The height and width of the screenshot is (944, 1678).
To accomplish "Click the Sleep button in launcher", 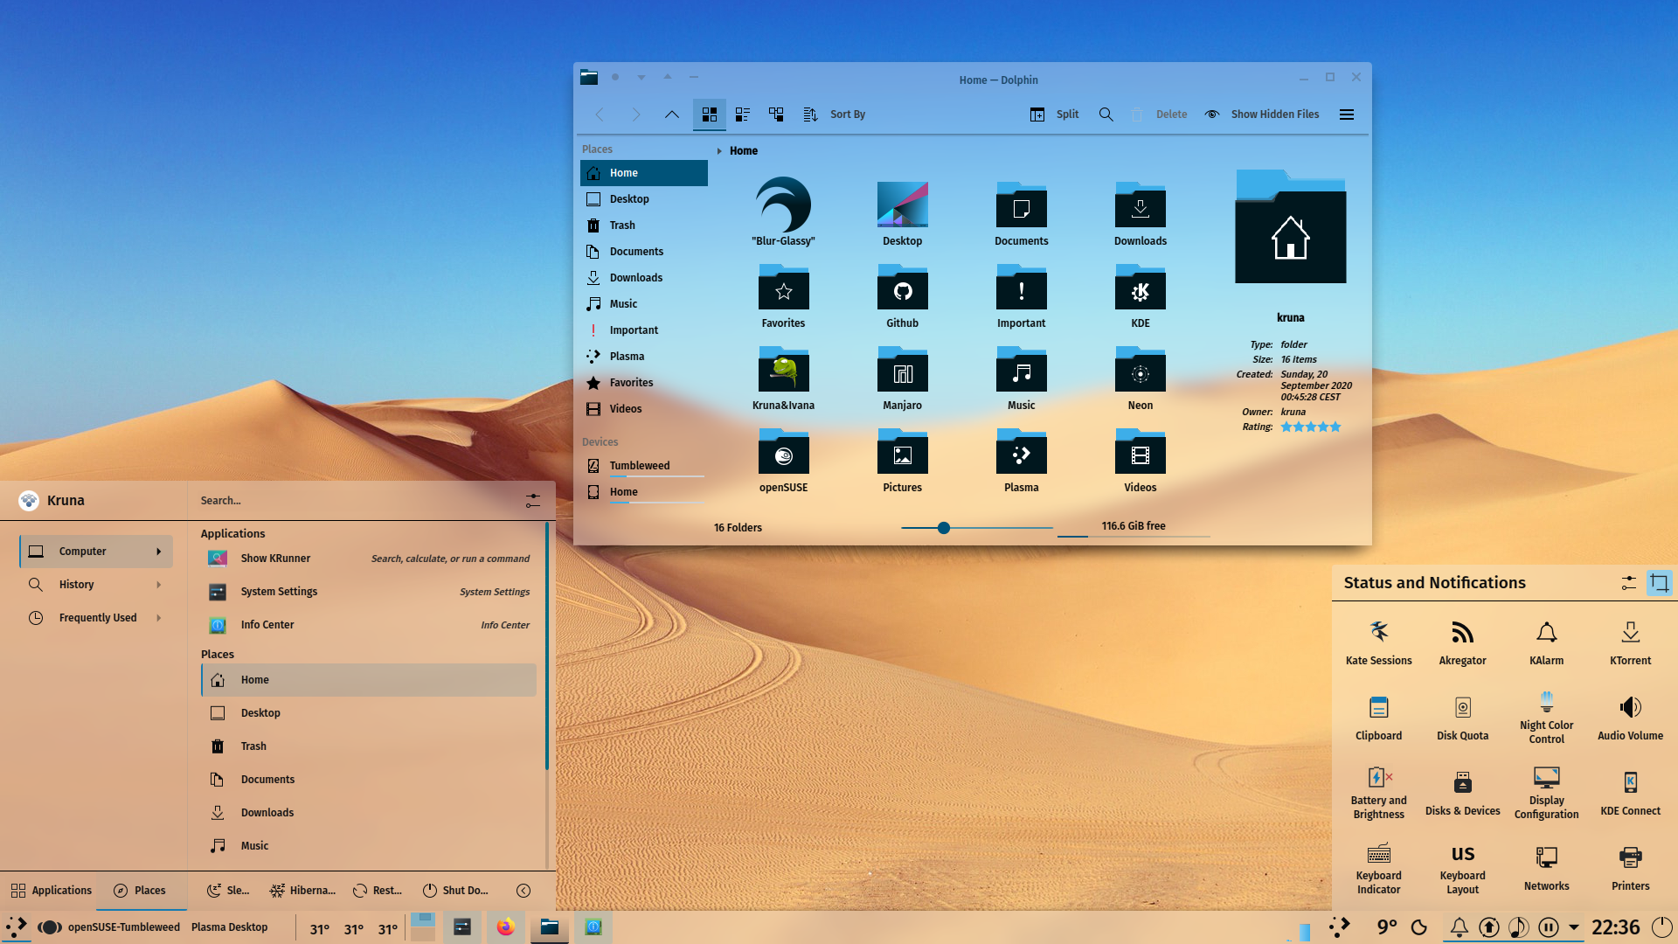I will [228, 891].
